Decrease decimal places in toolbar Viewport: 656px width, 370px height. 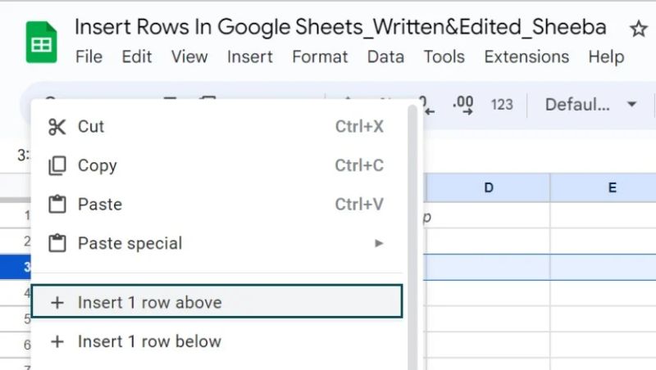click(x=427, y=106)
